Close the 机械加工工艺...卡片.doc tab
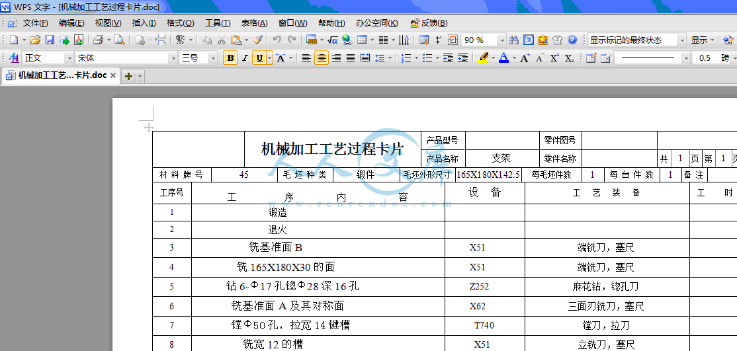Viewport: 737px width, 351px height. 113,75
